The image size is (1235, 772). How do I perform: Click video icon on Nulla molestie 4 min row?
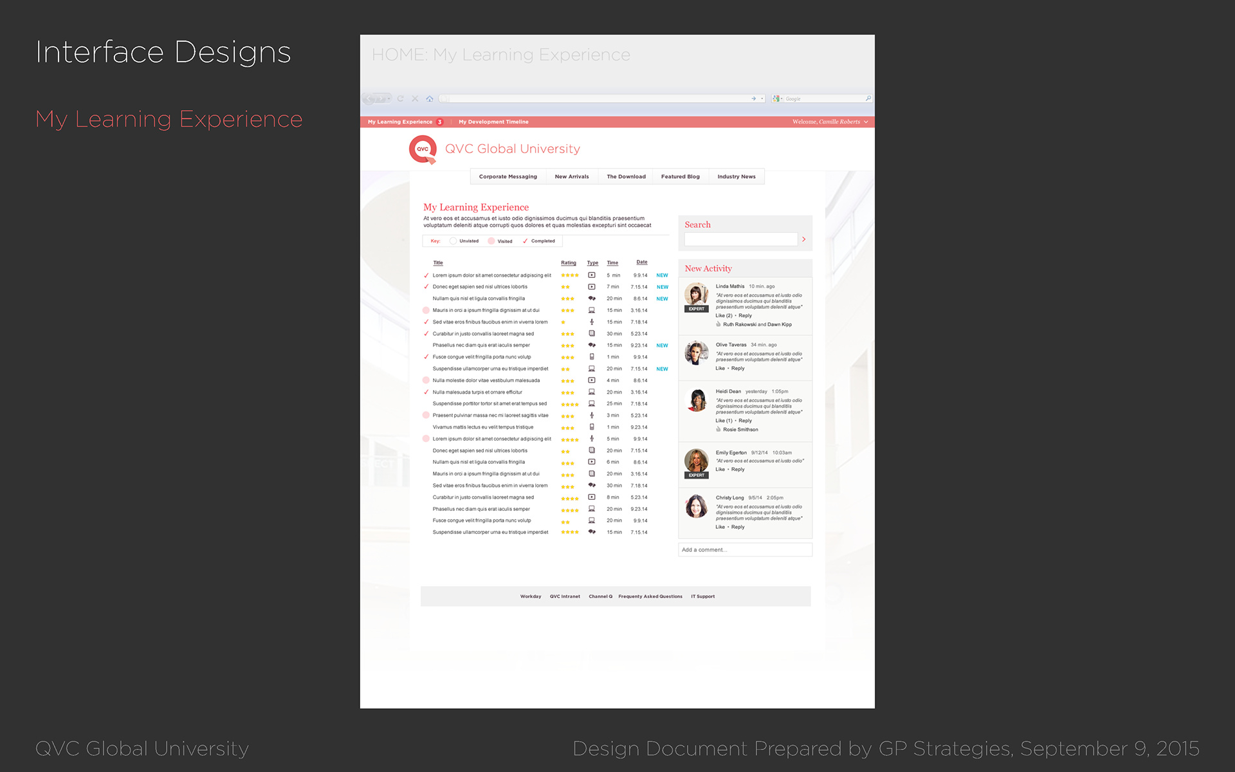pyautogui.click(x=592, y=380)
